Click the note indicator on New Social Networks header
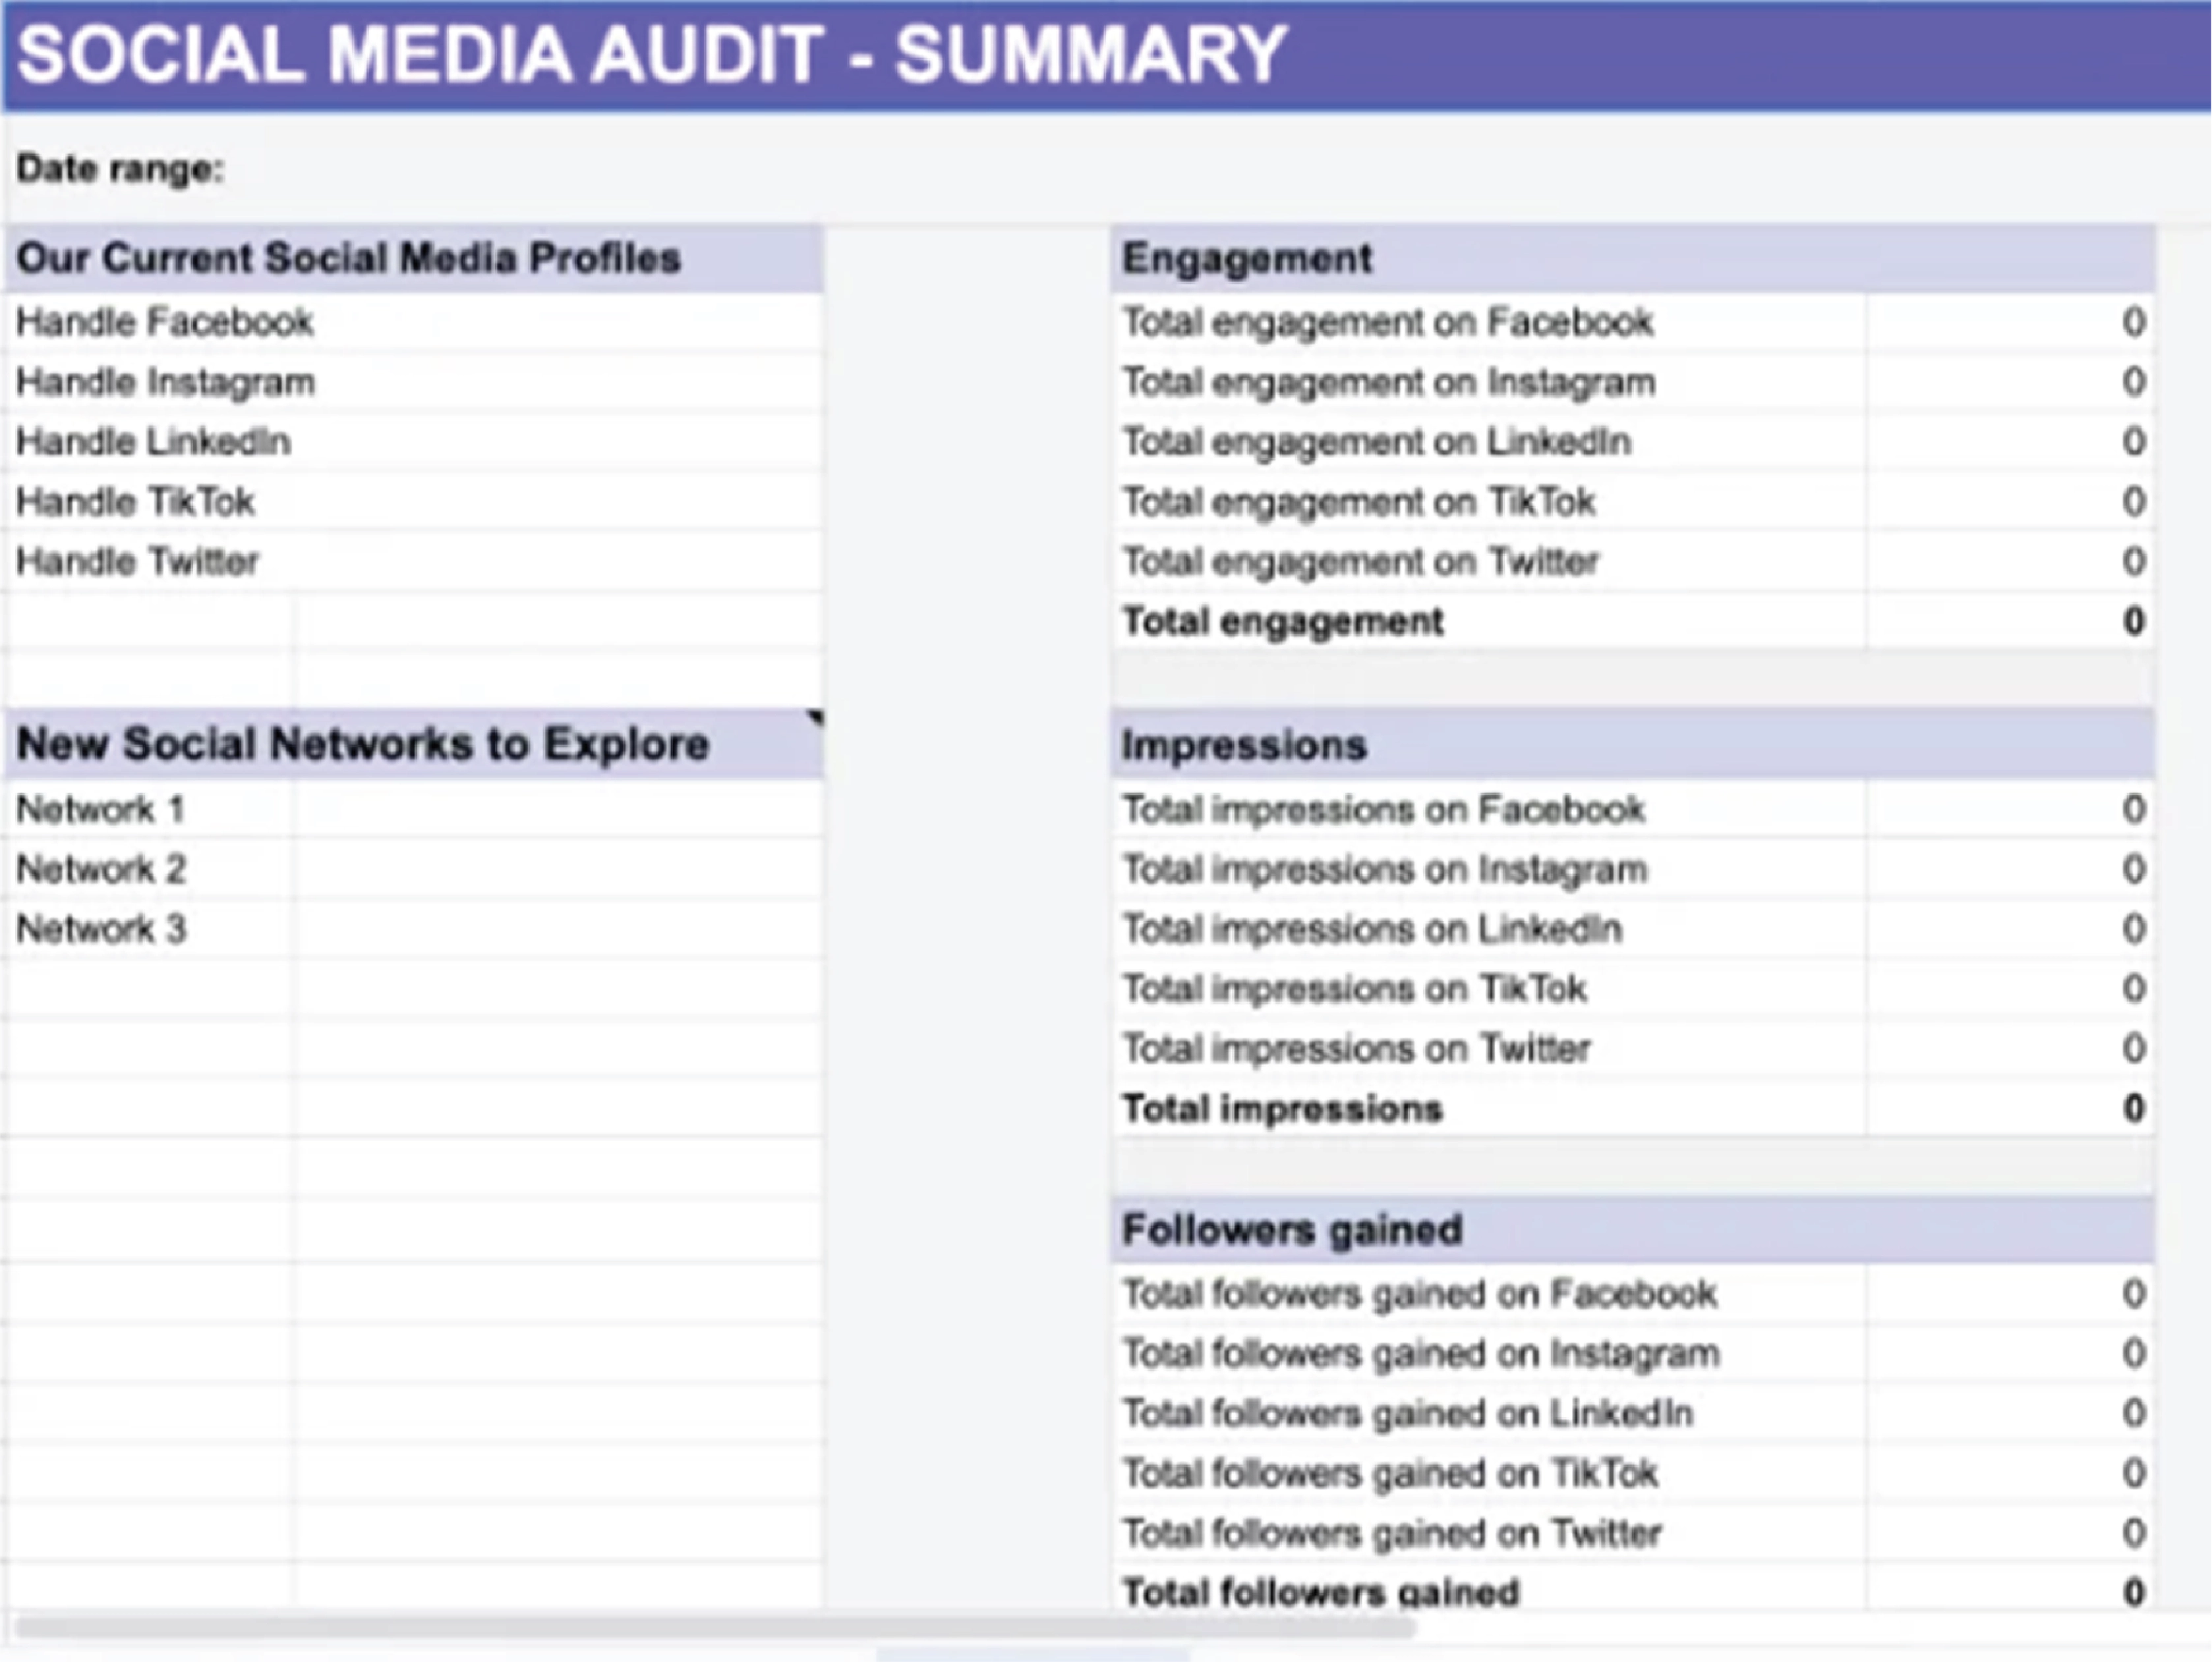 tap(816, 717)
